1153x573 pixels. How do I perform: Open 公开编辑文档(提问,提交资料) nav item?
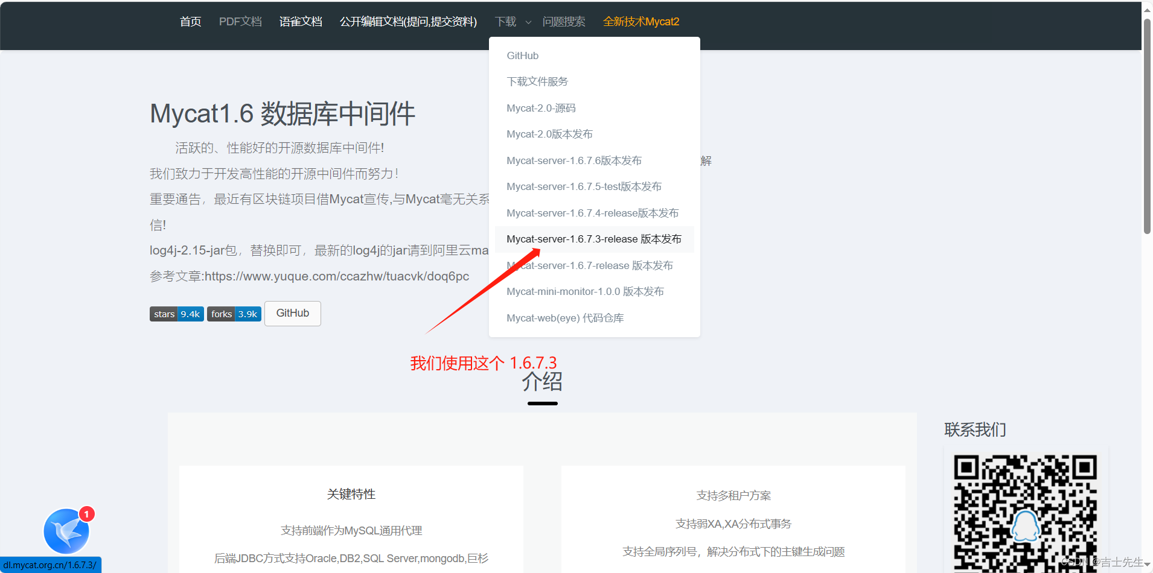[x=408, y=22]
